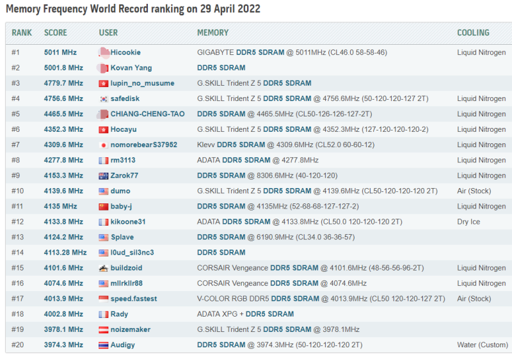Click the COOLING column header
The image size is (512, 355).
(473, 33)
